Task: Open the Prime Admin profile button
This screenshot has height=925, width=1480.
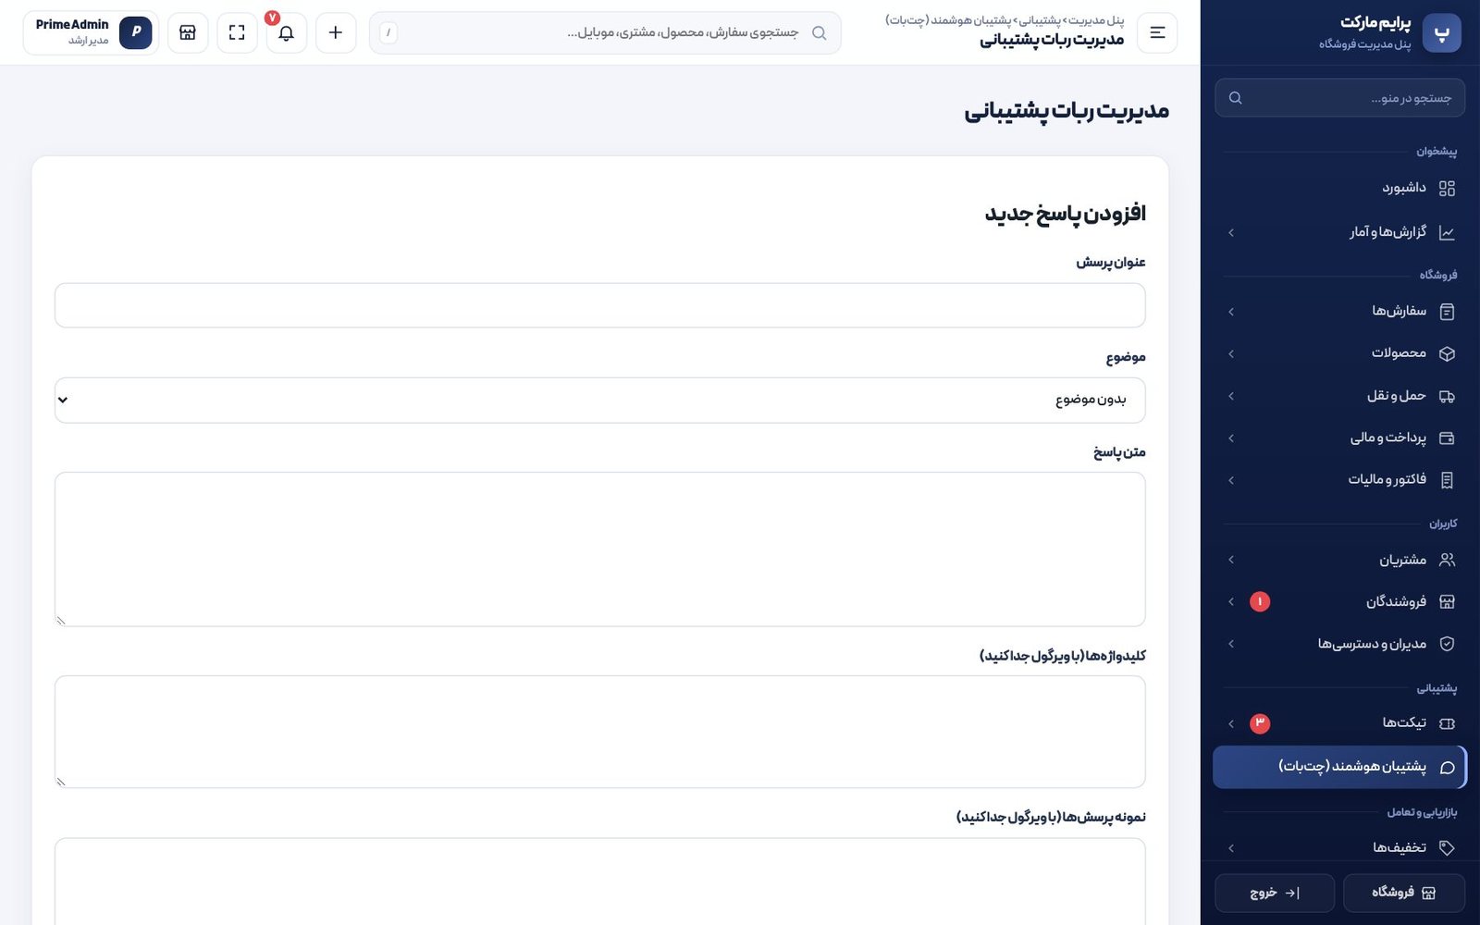Action: (91, 32)
